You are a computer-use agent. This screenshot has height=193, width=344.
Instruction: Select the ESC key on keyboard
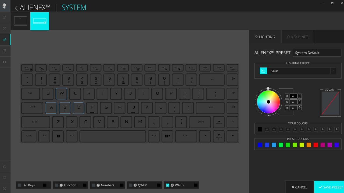pyautogui.click(x=27, y=68)
